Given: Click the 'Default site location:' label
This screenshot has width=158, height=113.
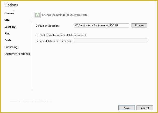Looking at the screenshot, I should tap(47, 26).
